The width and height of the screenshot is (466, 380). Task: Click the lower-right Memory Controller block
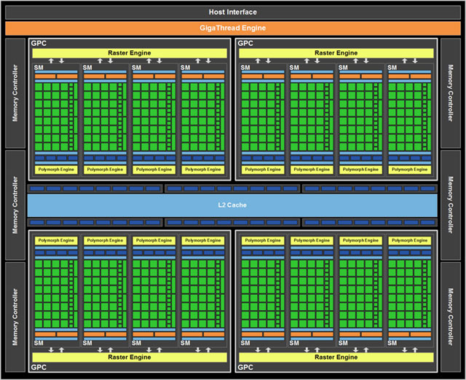(x=451, y=317)
